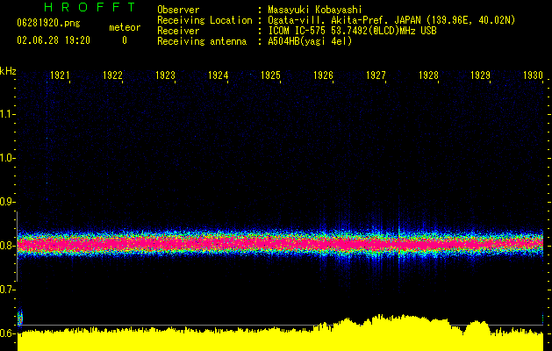Click the 1922 time axis label
Viewport: 552px width, 351px height.
click(112, 75)
